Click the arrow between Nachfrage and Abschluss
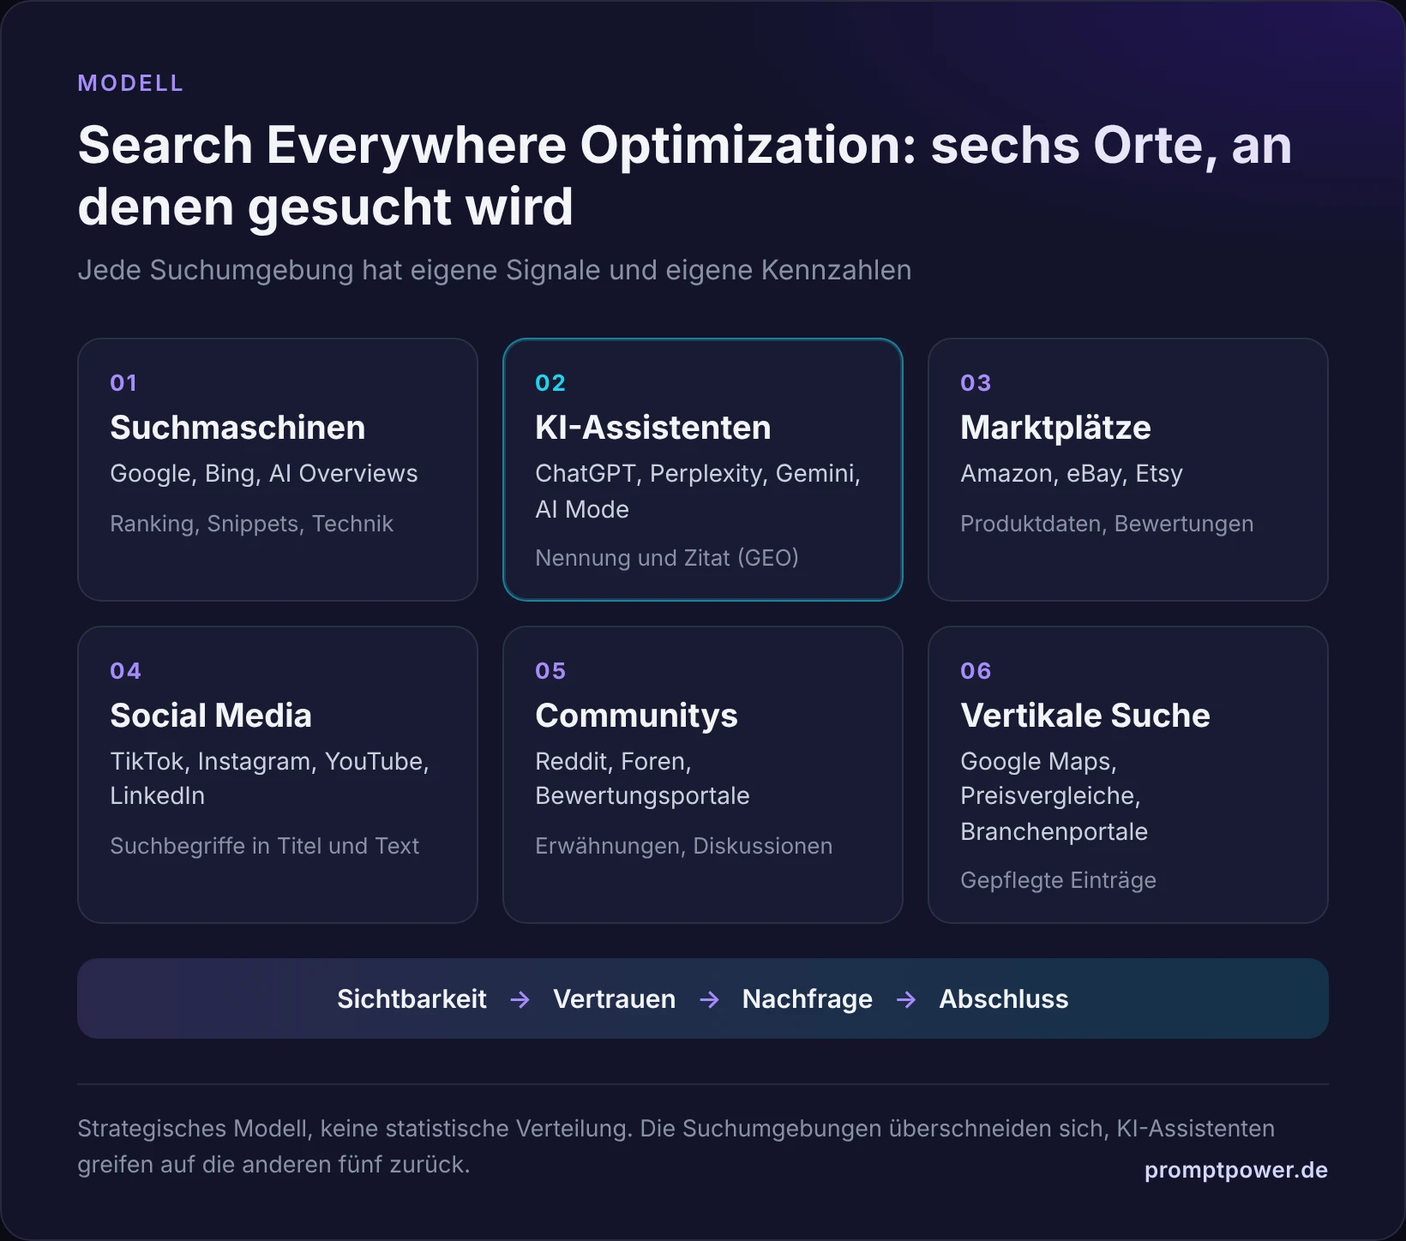The image size is (1406, 1241). click(x=906, y=1000)
